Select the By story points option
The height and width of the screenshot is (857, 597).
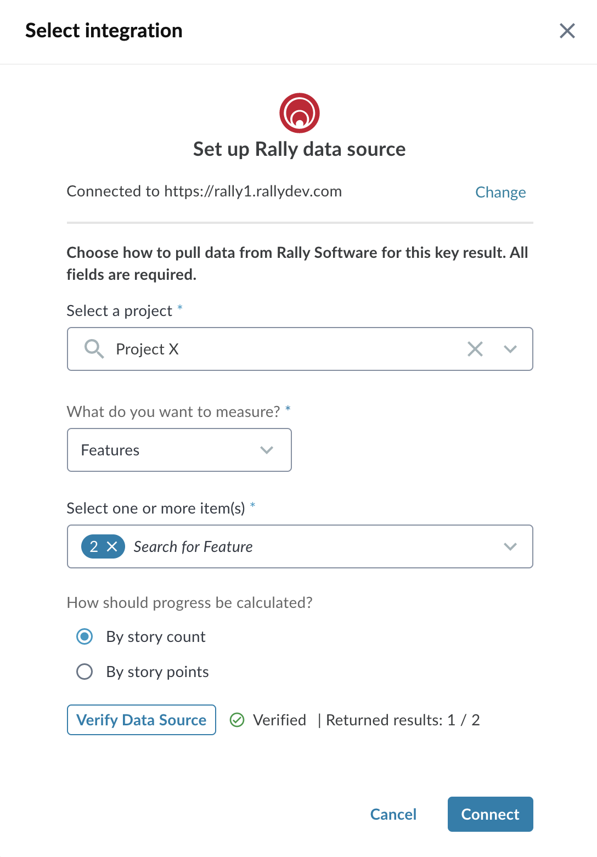pyautogui.click(x=85, y=672)
